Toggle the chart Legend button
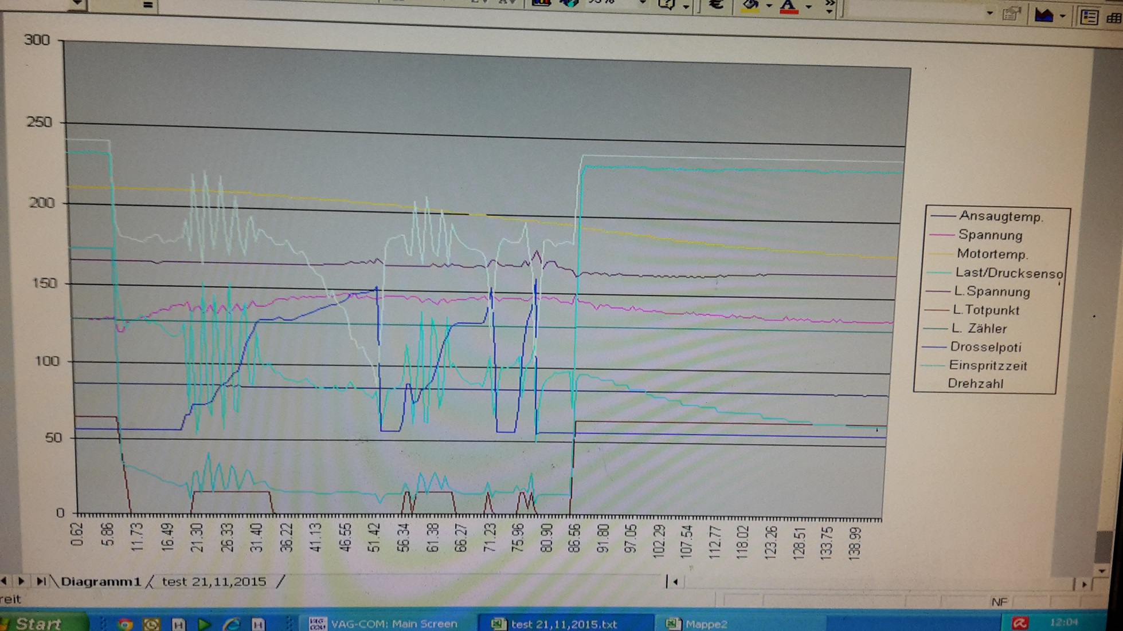 1089,17
